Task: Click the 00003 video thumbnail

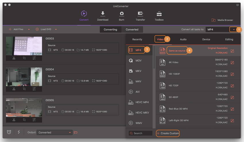Action: 24,46
